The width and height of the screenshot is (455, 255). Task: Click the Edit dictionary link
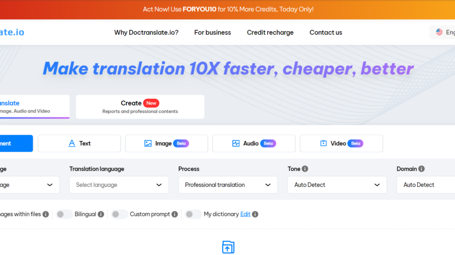pos(245,214)
